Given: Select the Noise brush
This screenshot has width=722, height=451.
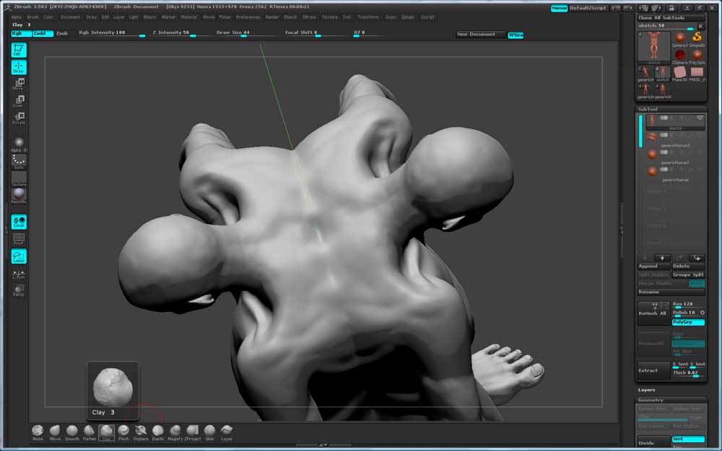Looking at the screenshot, I should coord(38,432).
